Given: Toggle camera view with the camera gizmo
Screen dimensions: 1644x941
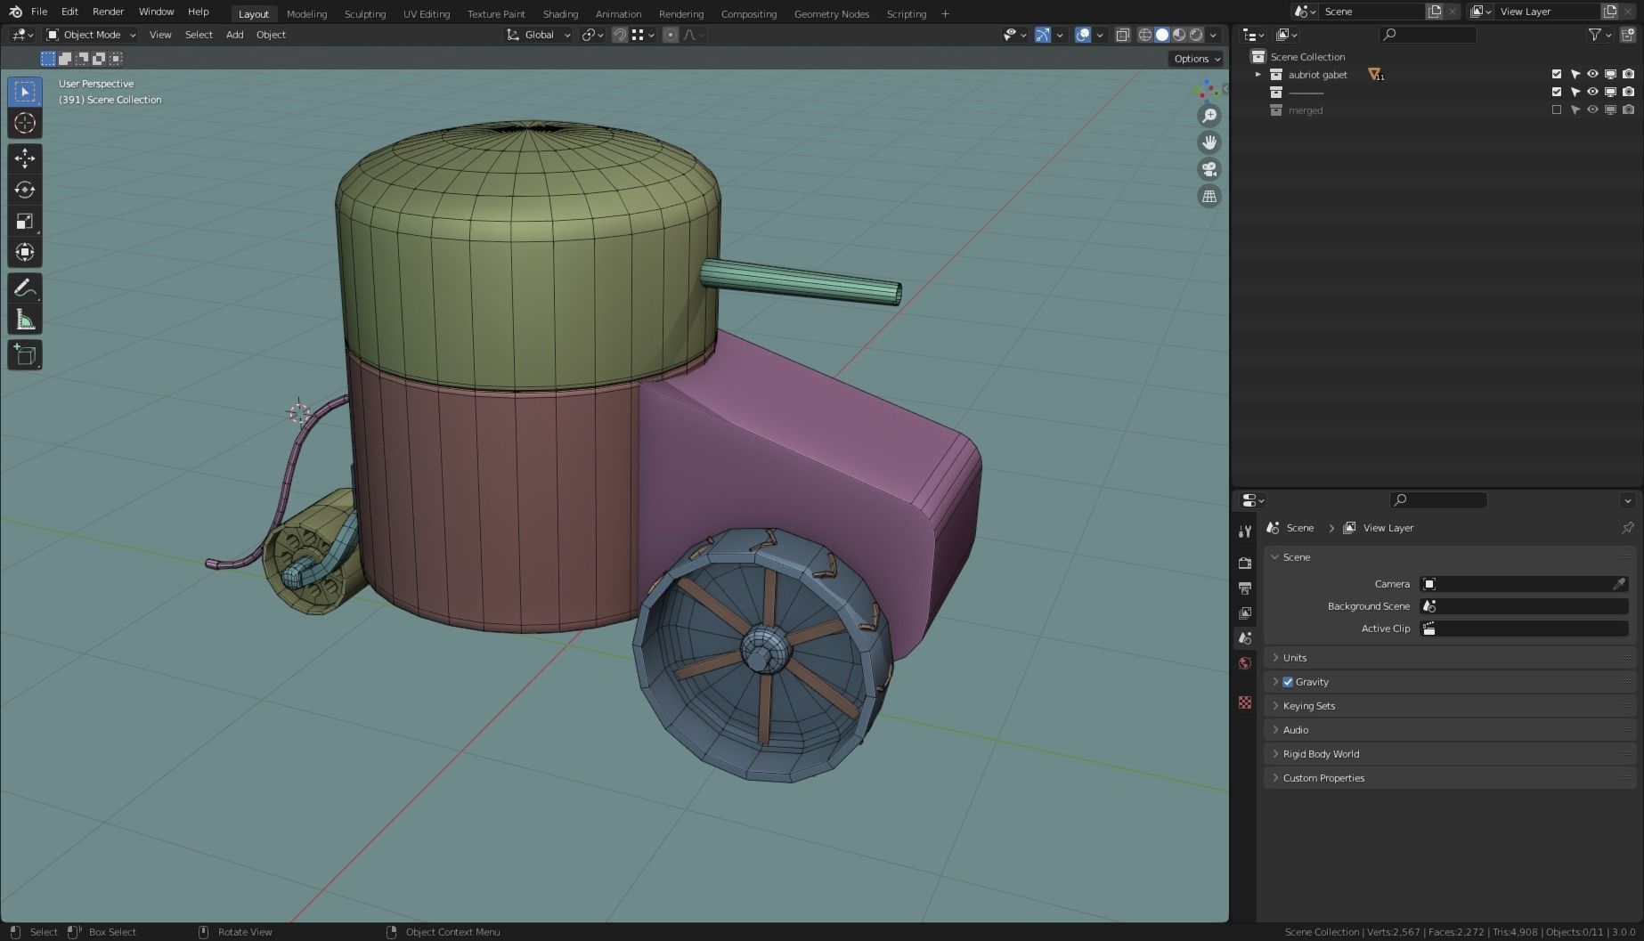Looking at the screenshot, I should pos(1209,169).
